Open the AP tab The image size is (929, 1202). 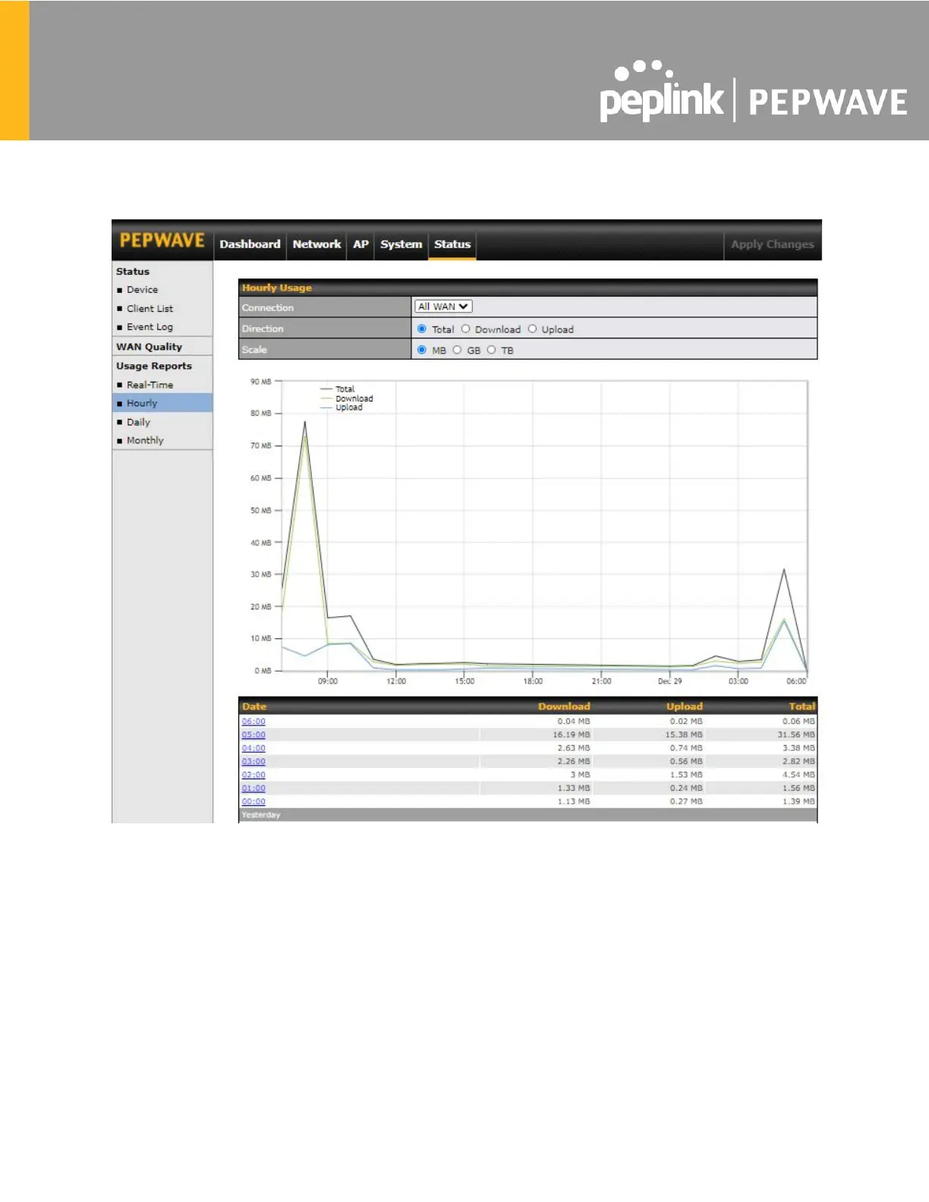(x=361, y=244)
